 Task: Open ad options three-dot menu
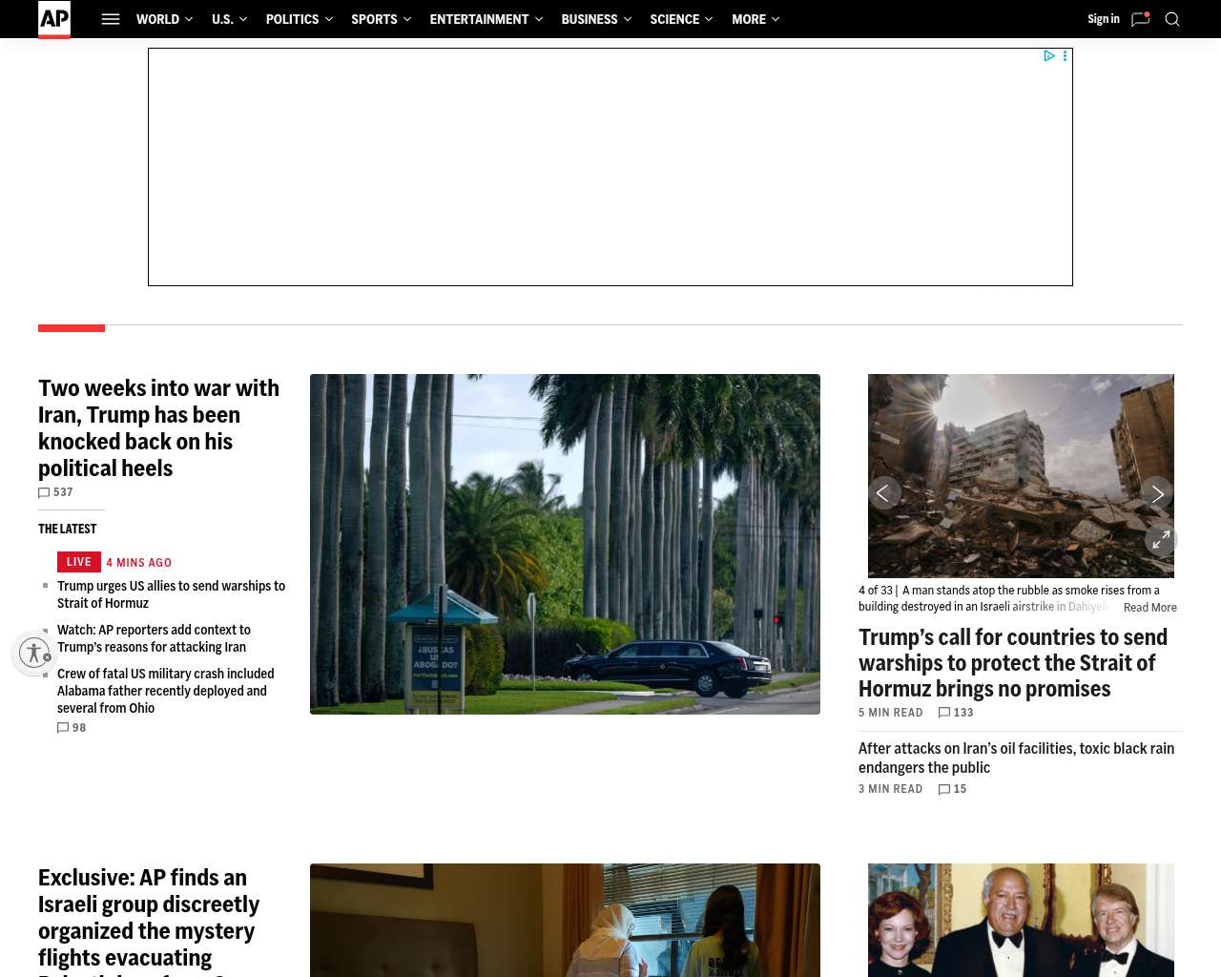coord(1065,56)
